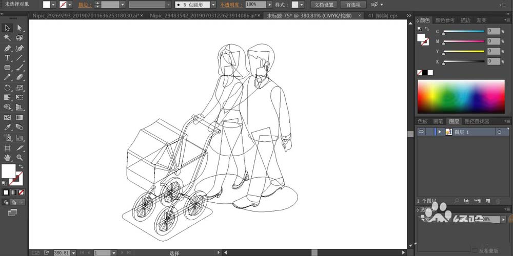The image size is (513, 256).
Task: Open the stroke color dropdown in control bar
Action: [70, 5]
